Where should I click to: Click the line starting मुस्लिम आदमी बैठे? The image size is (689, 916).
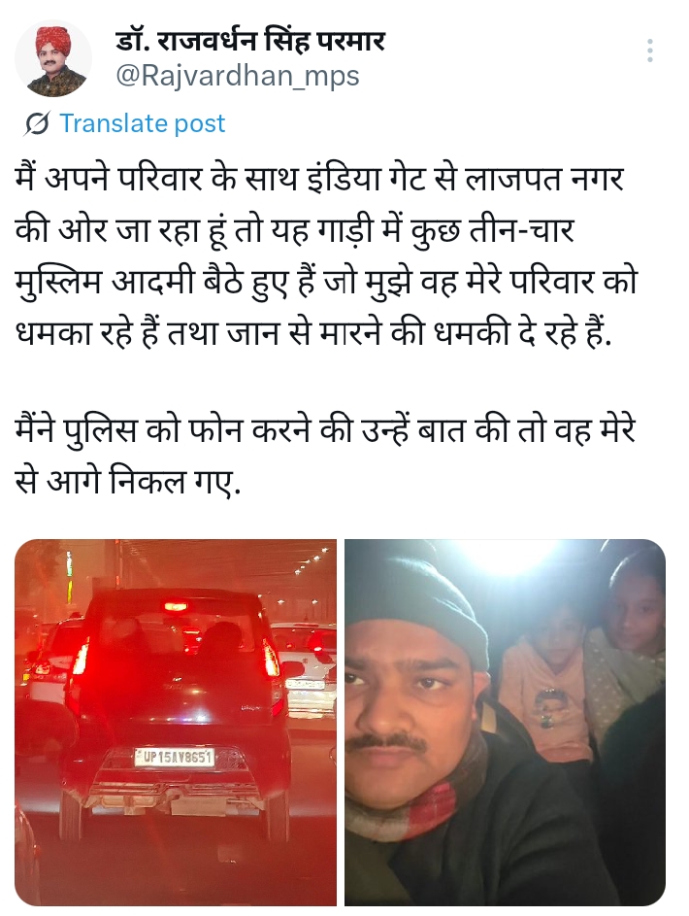tap(326, 282)
